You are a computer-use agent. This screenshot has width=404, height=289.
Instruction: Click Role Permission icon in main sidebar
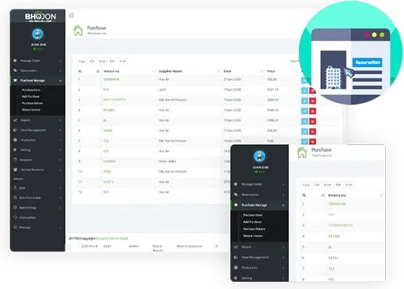(15, 197)
